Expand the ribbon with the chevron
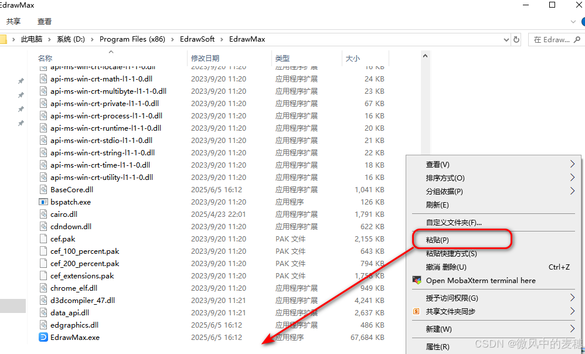Image resolution: width=585 pixels, height=354 pixels. 573,22
